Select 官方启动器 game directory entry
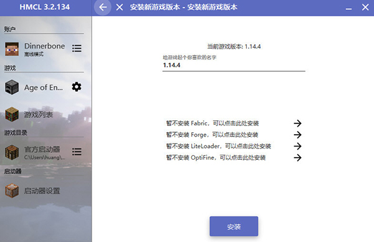 44,152
